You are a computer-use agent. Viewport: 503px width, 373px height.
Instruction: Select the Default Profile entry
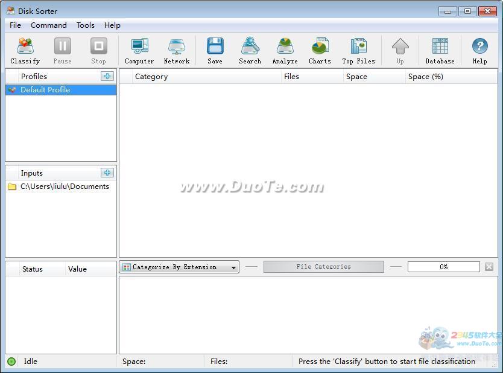click(x=61, y=90)
